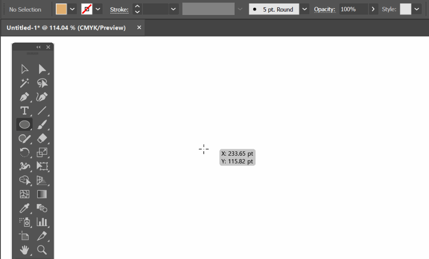Select the Direct Selection tool
This screenshot has width=429, height=259.
click(x=42, y=69)
